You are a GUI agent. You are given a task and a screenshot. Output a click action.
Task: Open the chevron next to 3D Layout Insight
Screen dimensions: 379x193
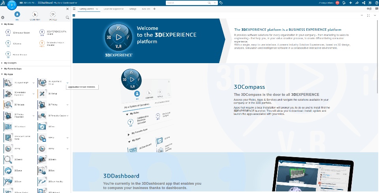33,82
